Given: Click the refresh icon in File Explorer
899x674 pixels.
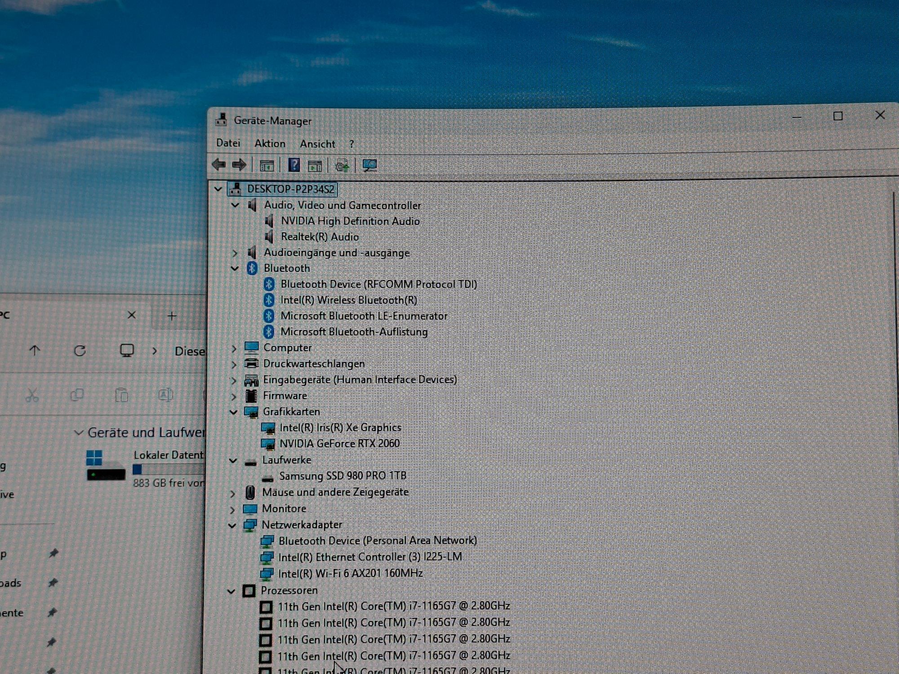Looking at the screenshot, I should [x=80, y=350].
